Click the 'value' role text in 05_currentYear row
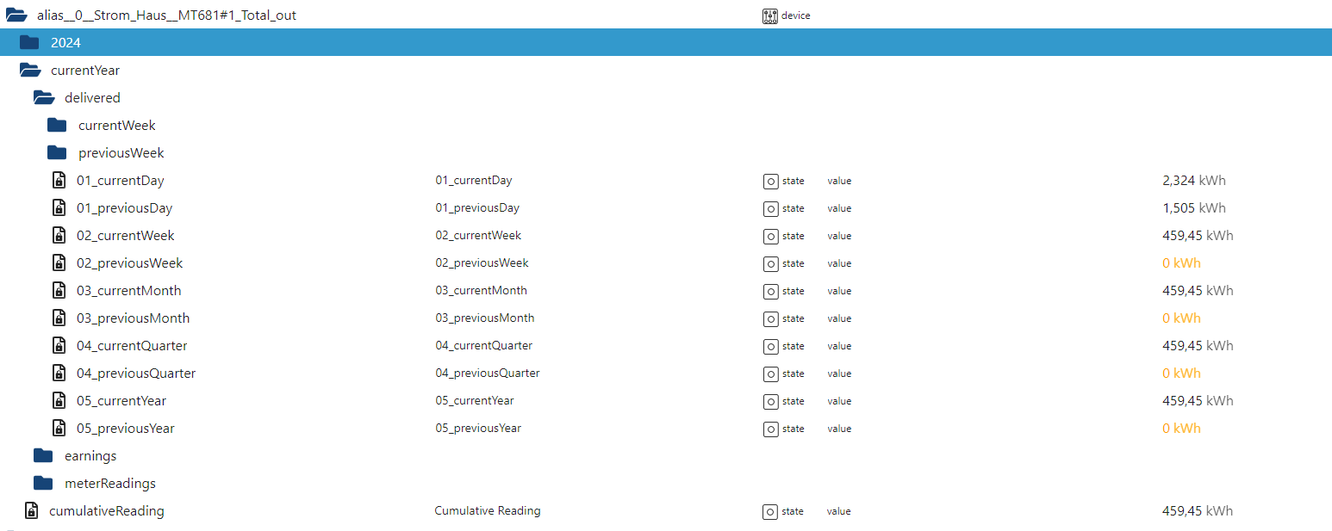Screen dimensions: 1332x531 [x=839, y=401]
